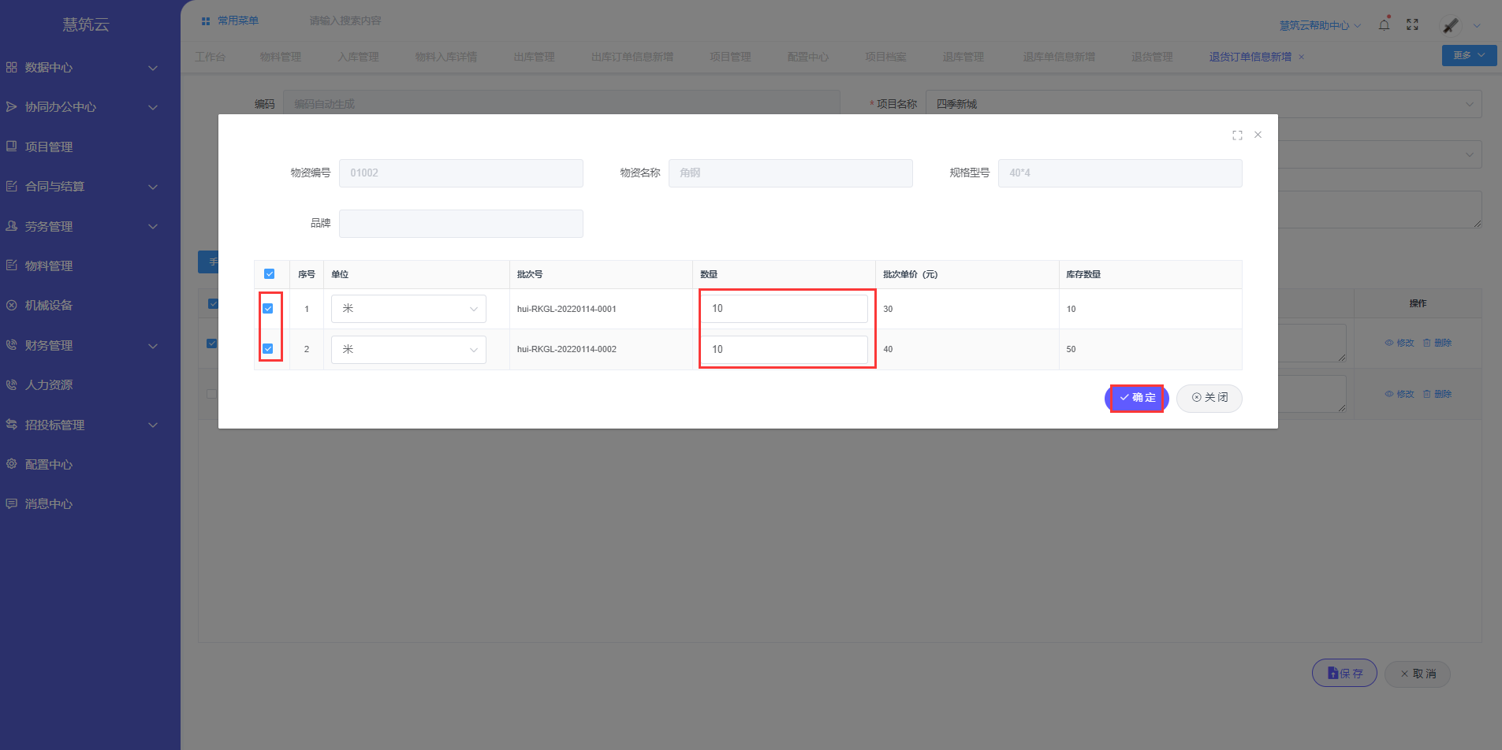The width and height of the screenshot is (1502, 750).
Task: Open the 慧筑云帮助中心 dropdown
Action: (1320, 25)
